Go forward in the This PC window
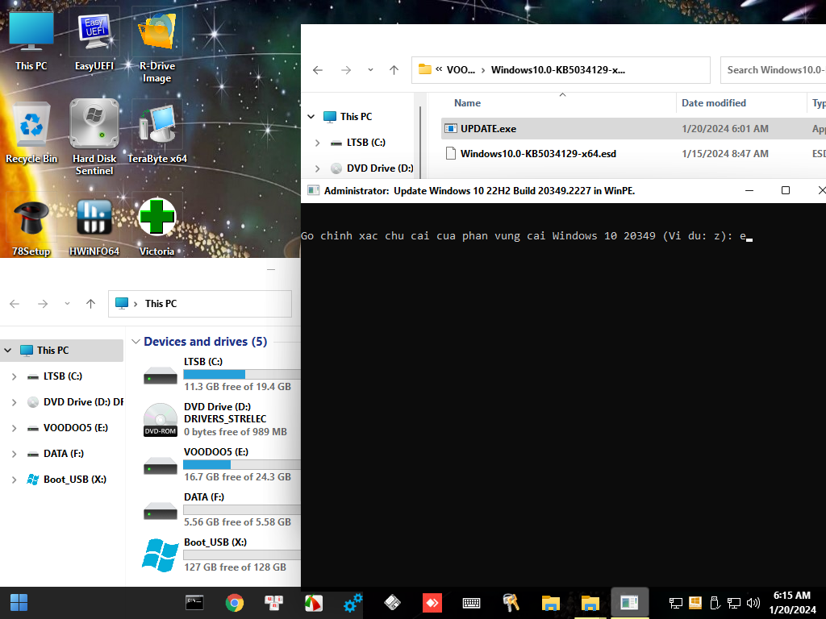Viewport: 826px width, 619px height. click(x=43, y=304)
